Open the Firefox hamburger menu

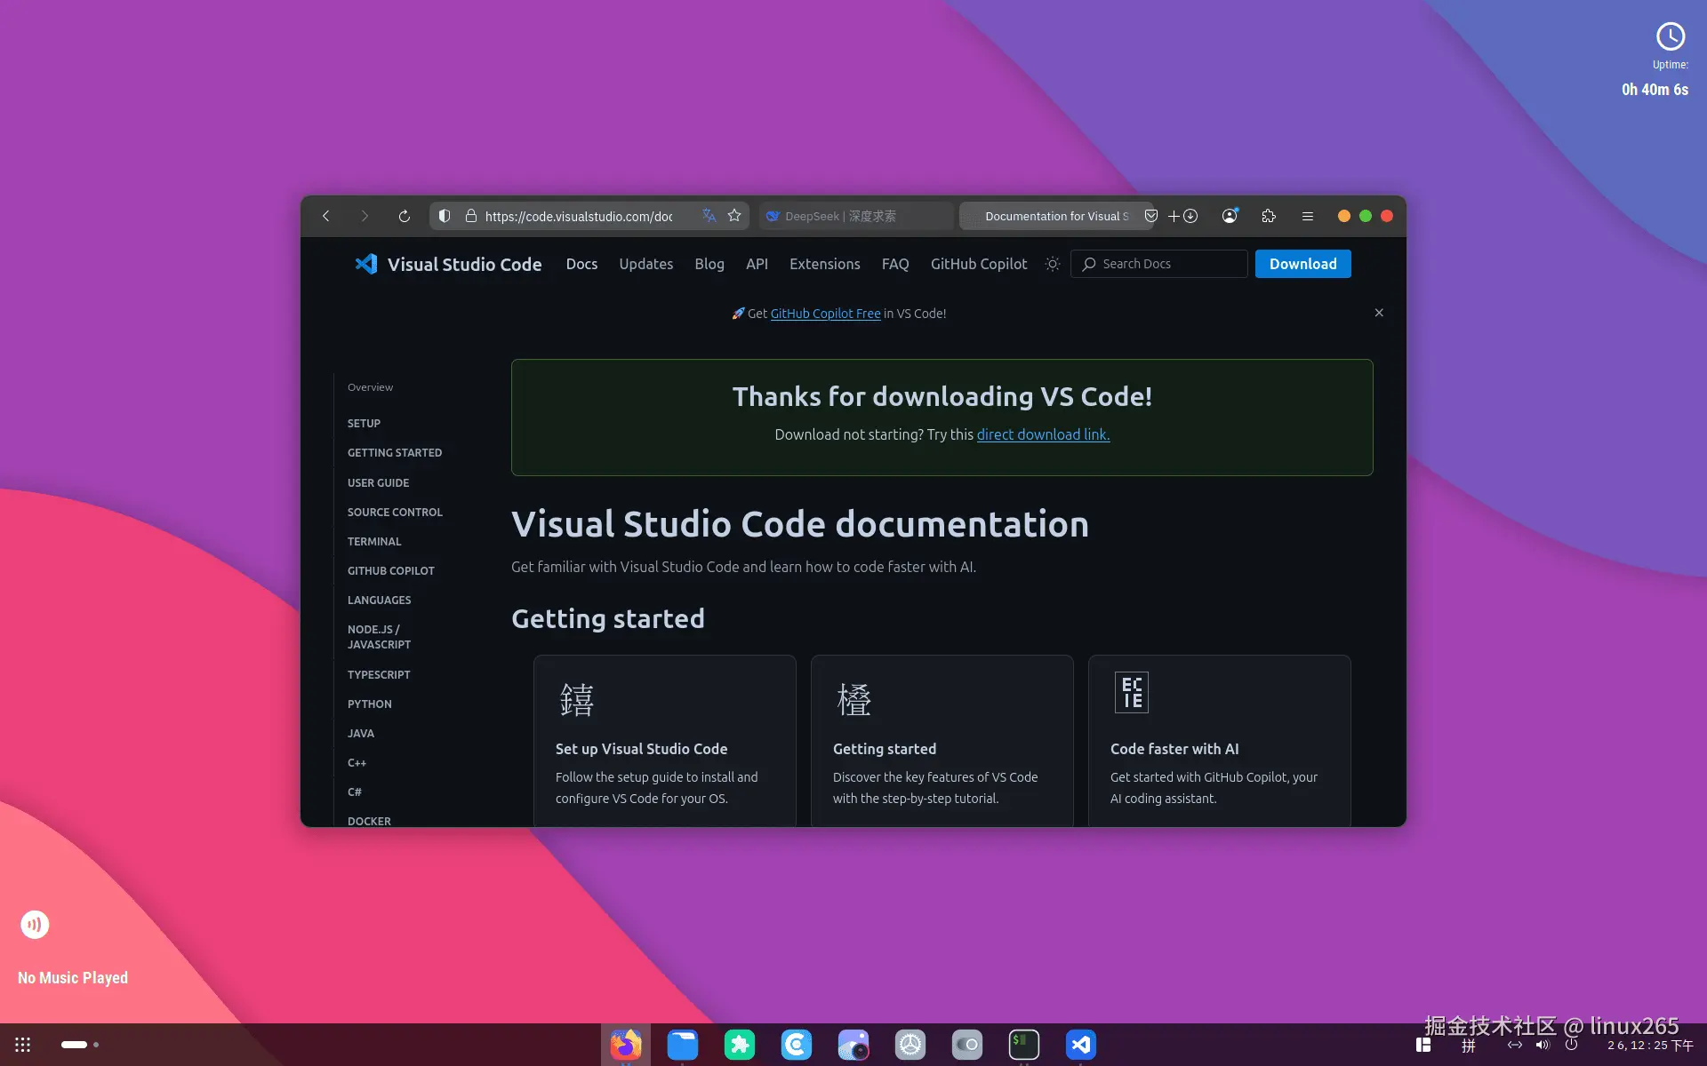(1307, 216)
